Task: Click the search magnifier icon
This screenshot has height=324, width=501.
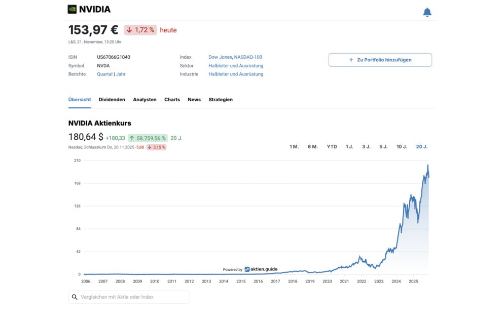Action: (75, 297)
